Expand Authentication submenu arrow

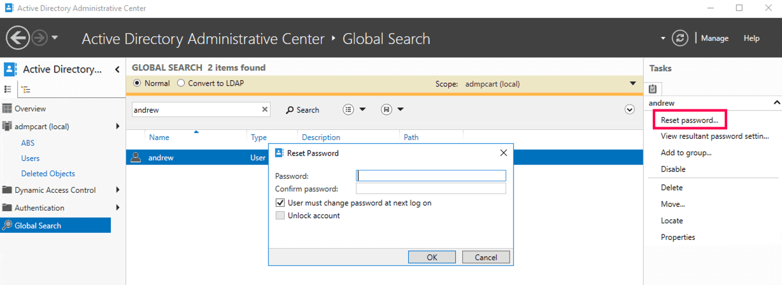pyautogui.click(x=118, y=207)
